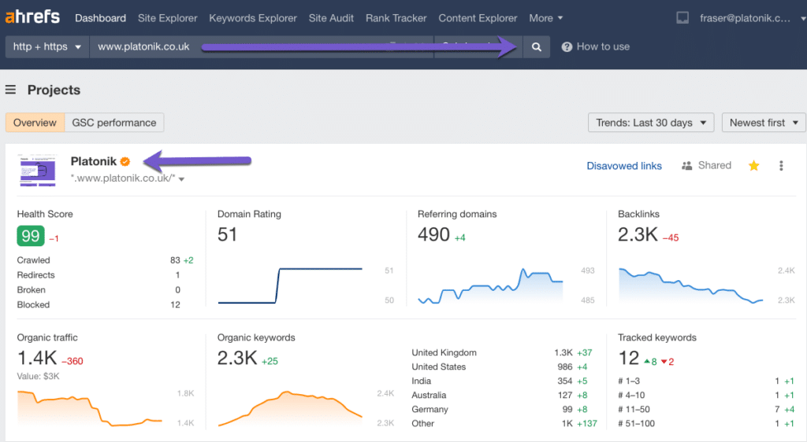Image resolution: width=807 pixels, height=442 pixels.
Task: Click the Shared button
Action: (x=706, y=165)
